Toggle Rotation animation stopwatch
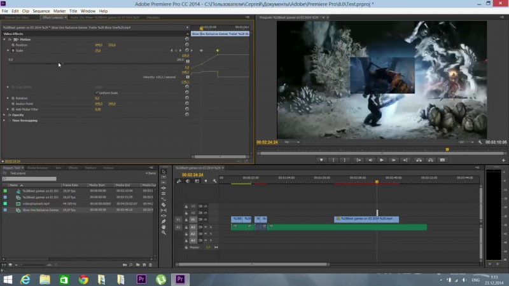Viewport: 509px width, 286px height. tap(13, 99)
